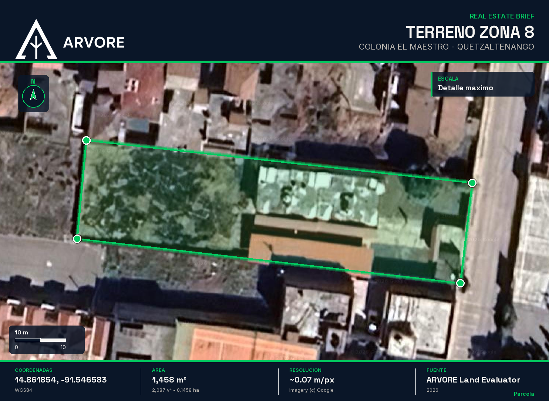The width and height of the screenshot is (549, 401).
Task: Click the area value 1,458 m²
Action: (x=169, y=380)
